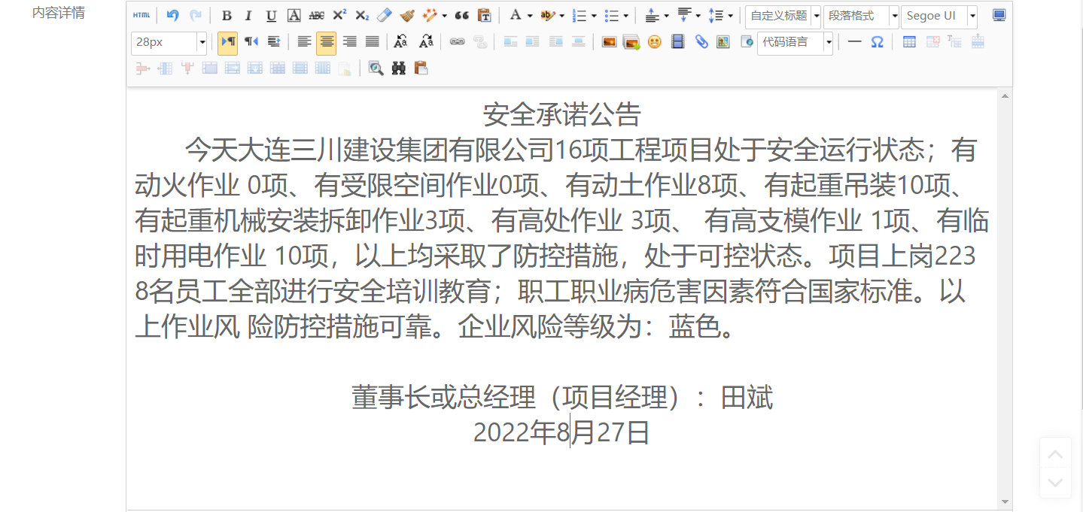Click the editor vertical scrollbar down arrow
This screenshot has width=1083, height=512.
pyautogui.click(x=1005, y=502)
